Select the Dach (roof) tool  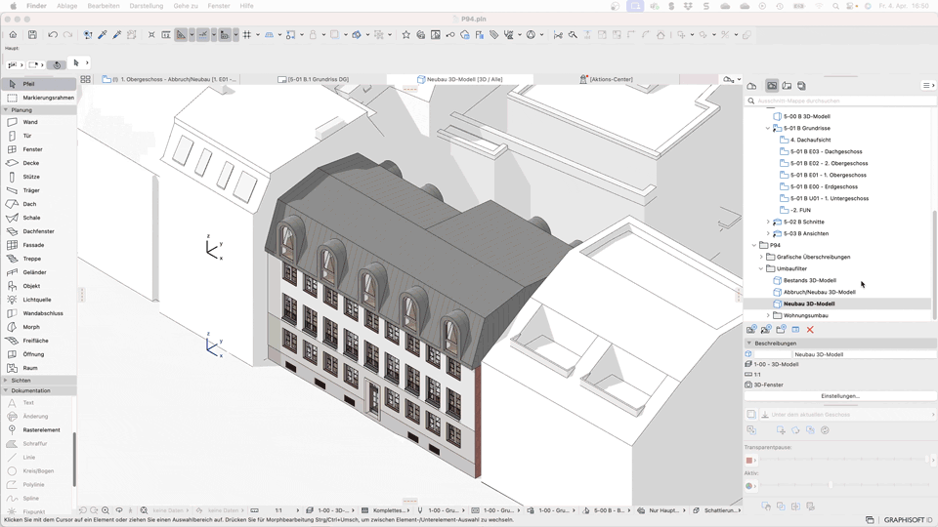(x=38, y=204)
